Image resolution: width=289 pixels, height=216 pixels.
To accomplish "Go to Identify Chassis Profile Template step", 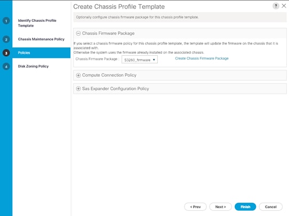I will coord(37,23).
